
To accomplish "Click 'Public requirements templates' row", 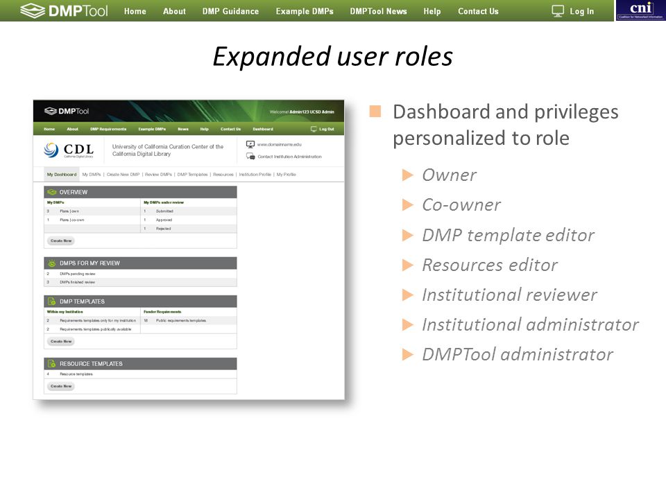I will [189, 320].
